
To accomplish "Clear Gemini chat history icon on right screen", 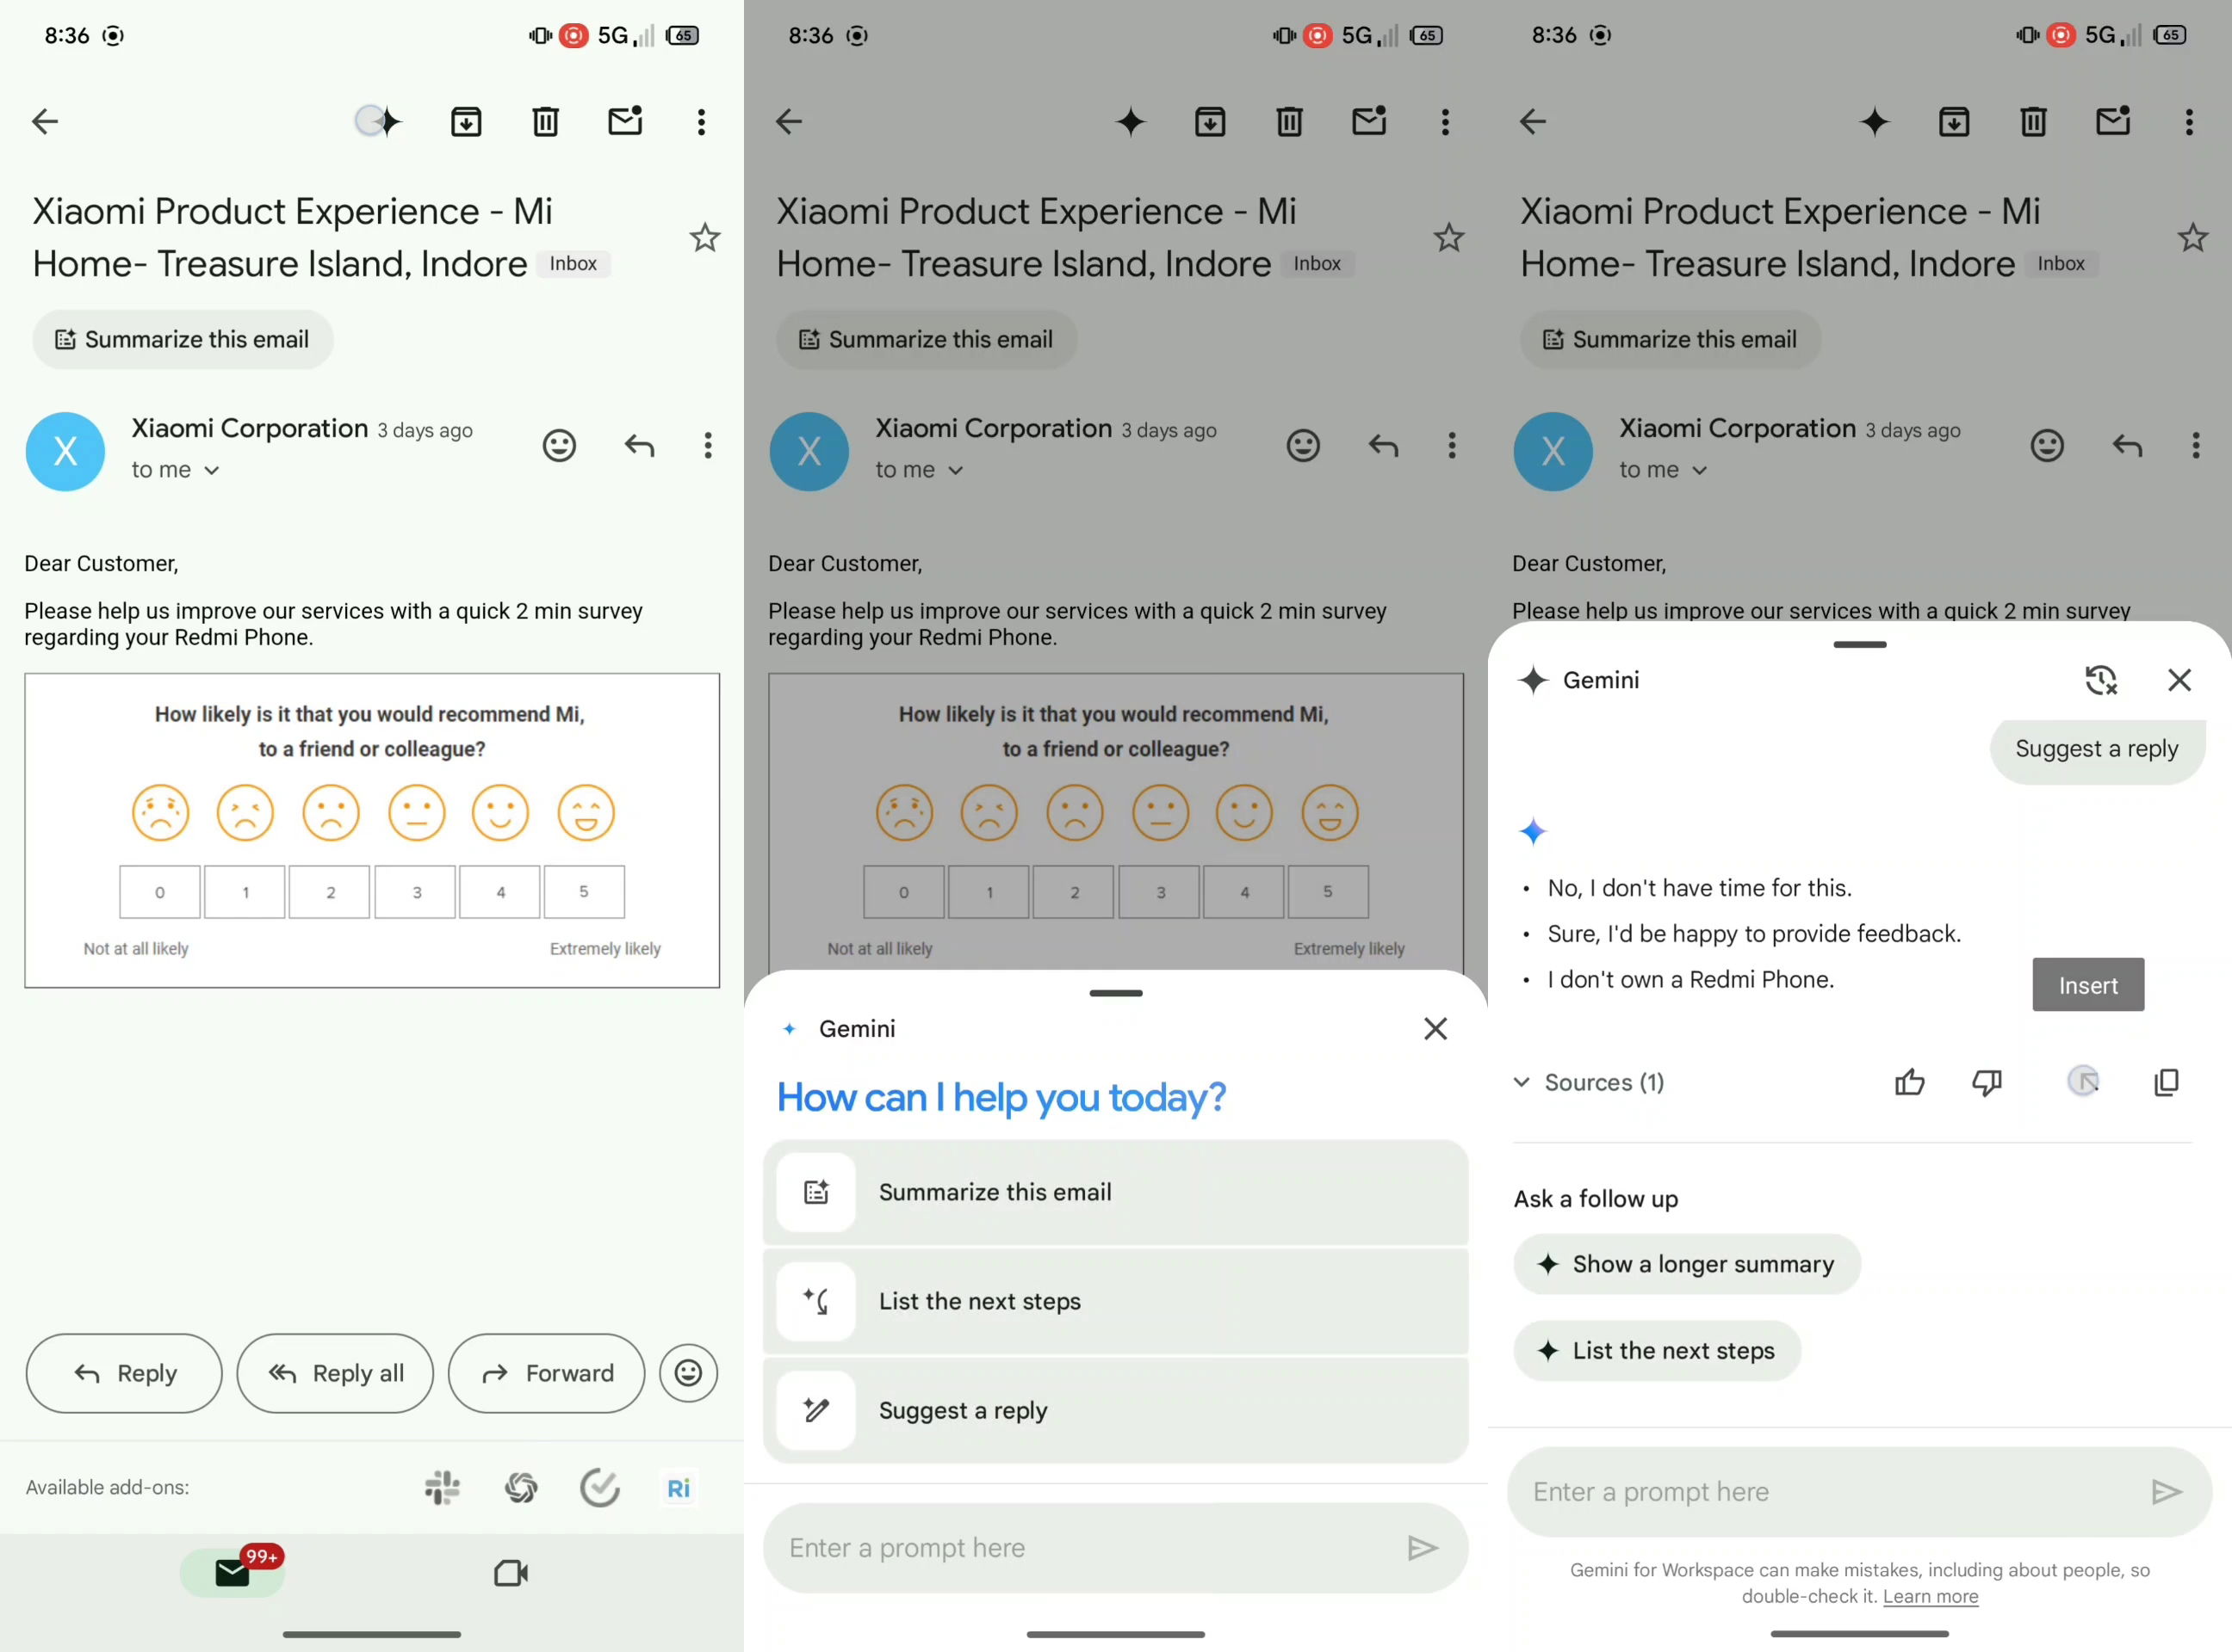I will click(x=2100, y=680).
